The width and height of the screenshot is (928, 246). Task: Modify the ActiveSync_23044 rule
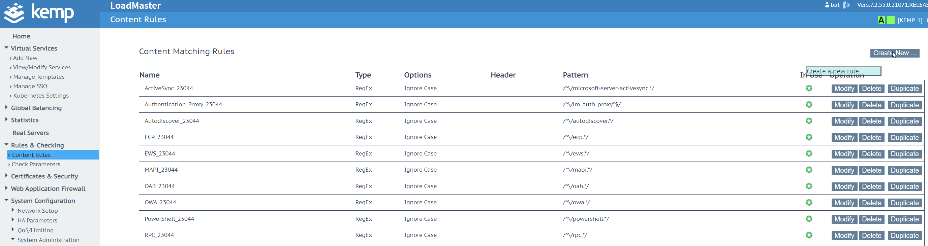pos(844,89)
